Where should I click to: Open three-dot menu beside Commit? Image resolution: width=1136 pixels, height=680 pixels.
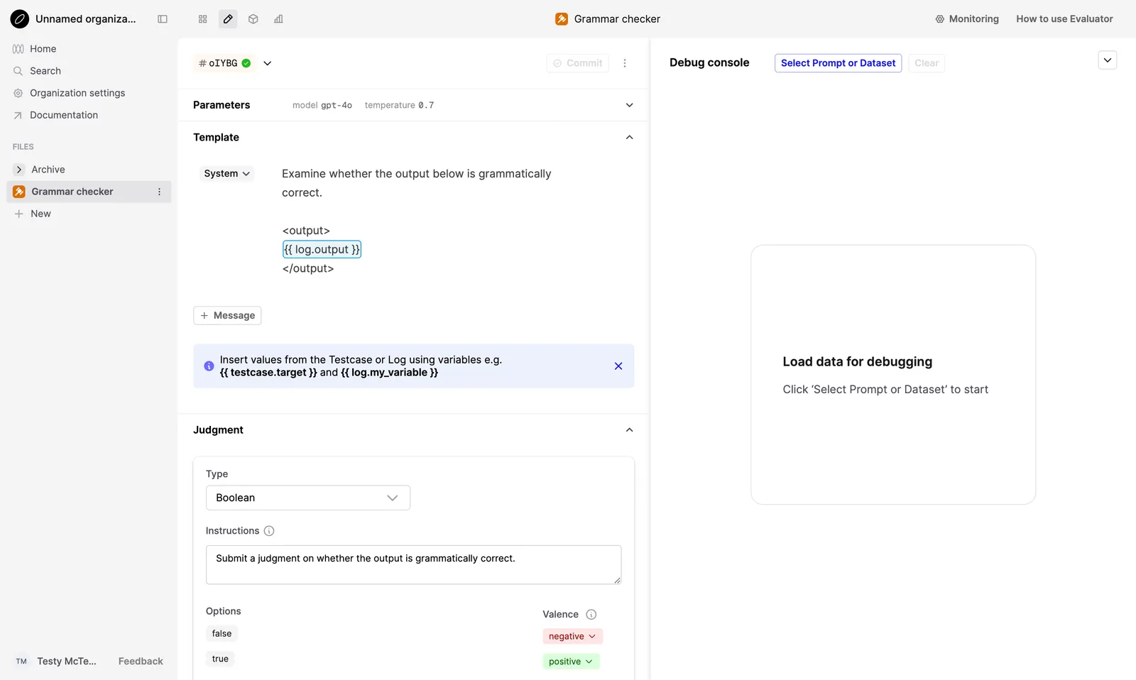pyautogui.click(x=625, y=63)
